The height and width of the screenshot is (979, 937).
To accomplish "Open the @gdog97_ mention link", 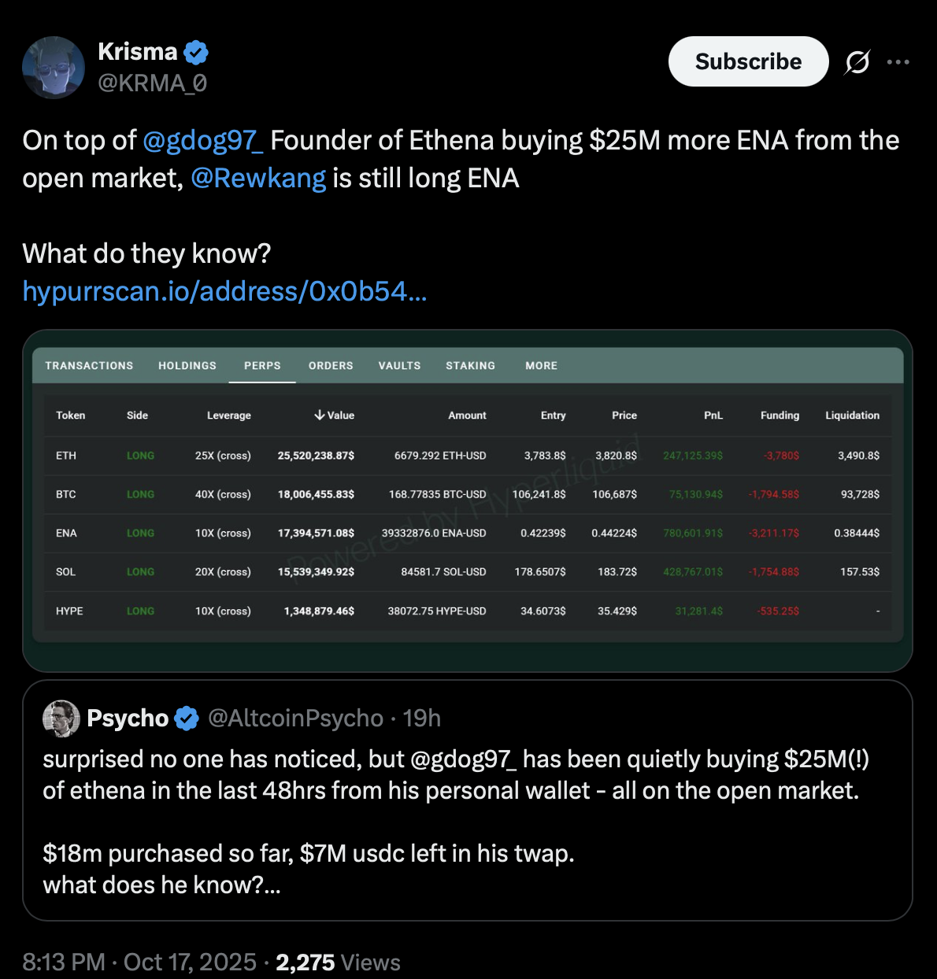I will 202,140.
